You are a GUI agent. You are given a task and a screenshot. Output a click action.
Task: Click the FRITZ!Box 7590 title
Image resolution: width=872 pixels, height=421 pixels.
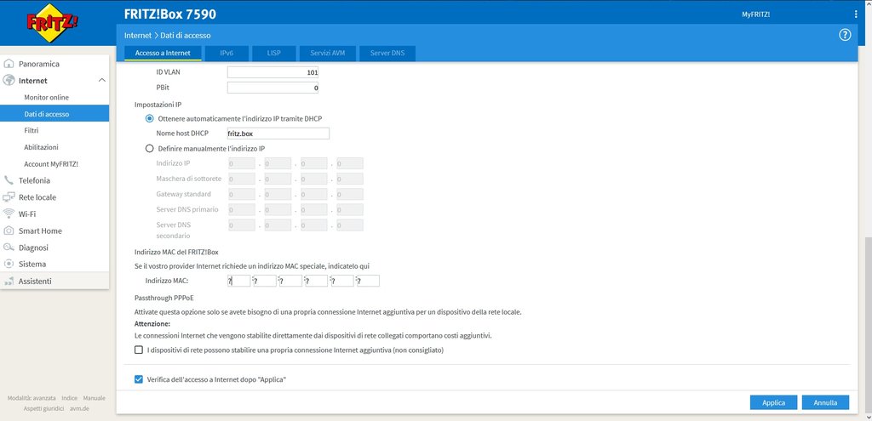click(x=170, y=14)
